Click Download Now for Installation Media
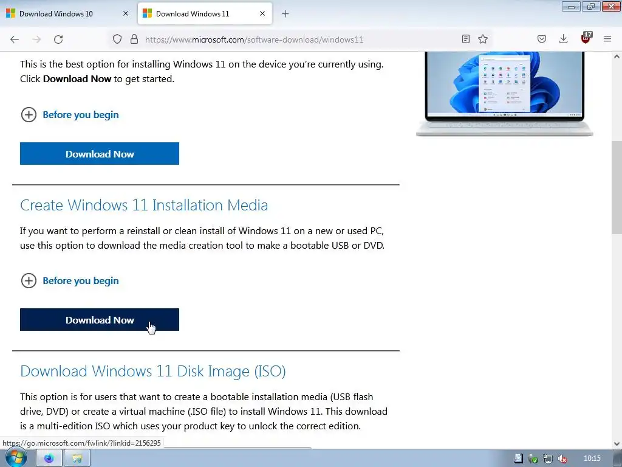Screen dimensions: 622x467 pyautogui.click(x=100, y=320)
